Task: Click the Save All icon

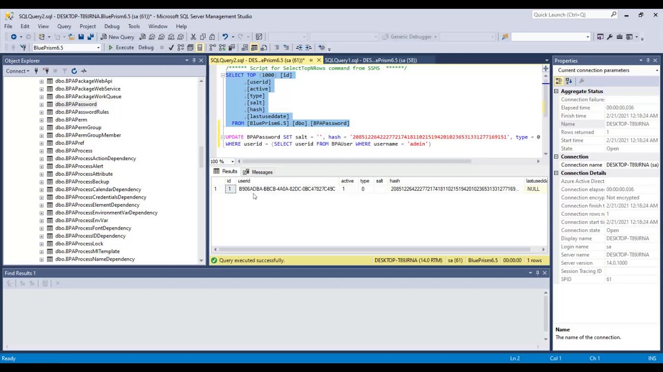Action: 90,37
